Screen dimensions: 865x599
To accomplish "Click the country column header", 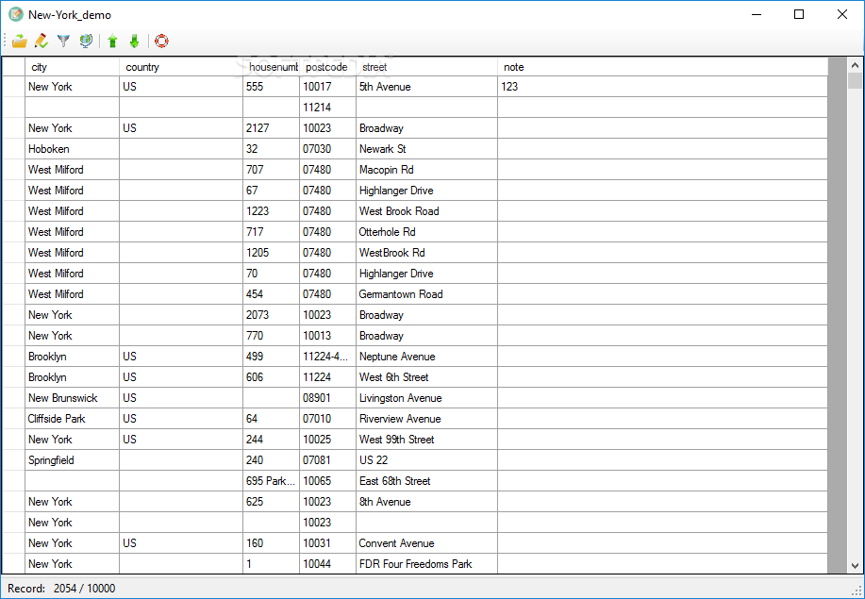I will click(x=181, y=67).
